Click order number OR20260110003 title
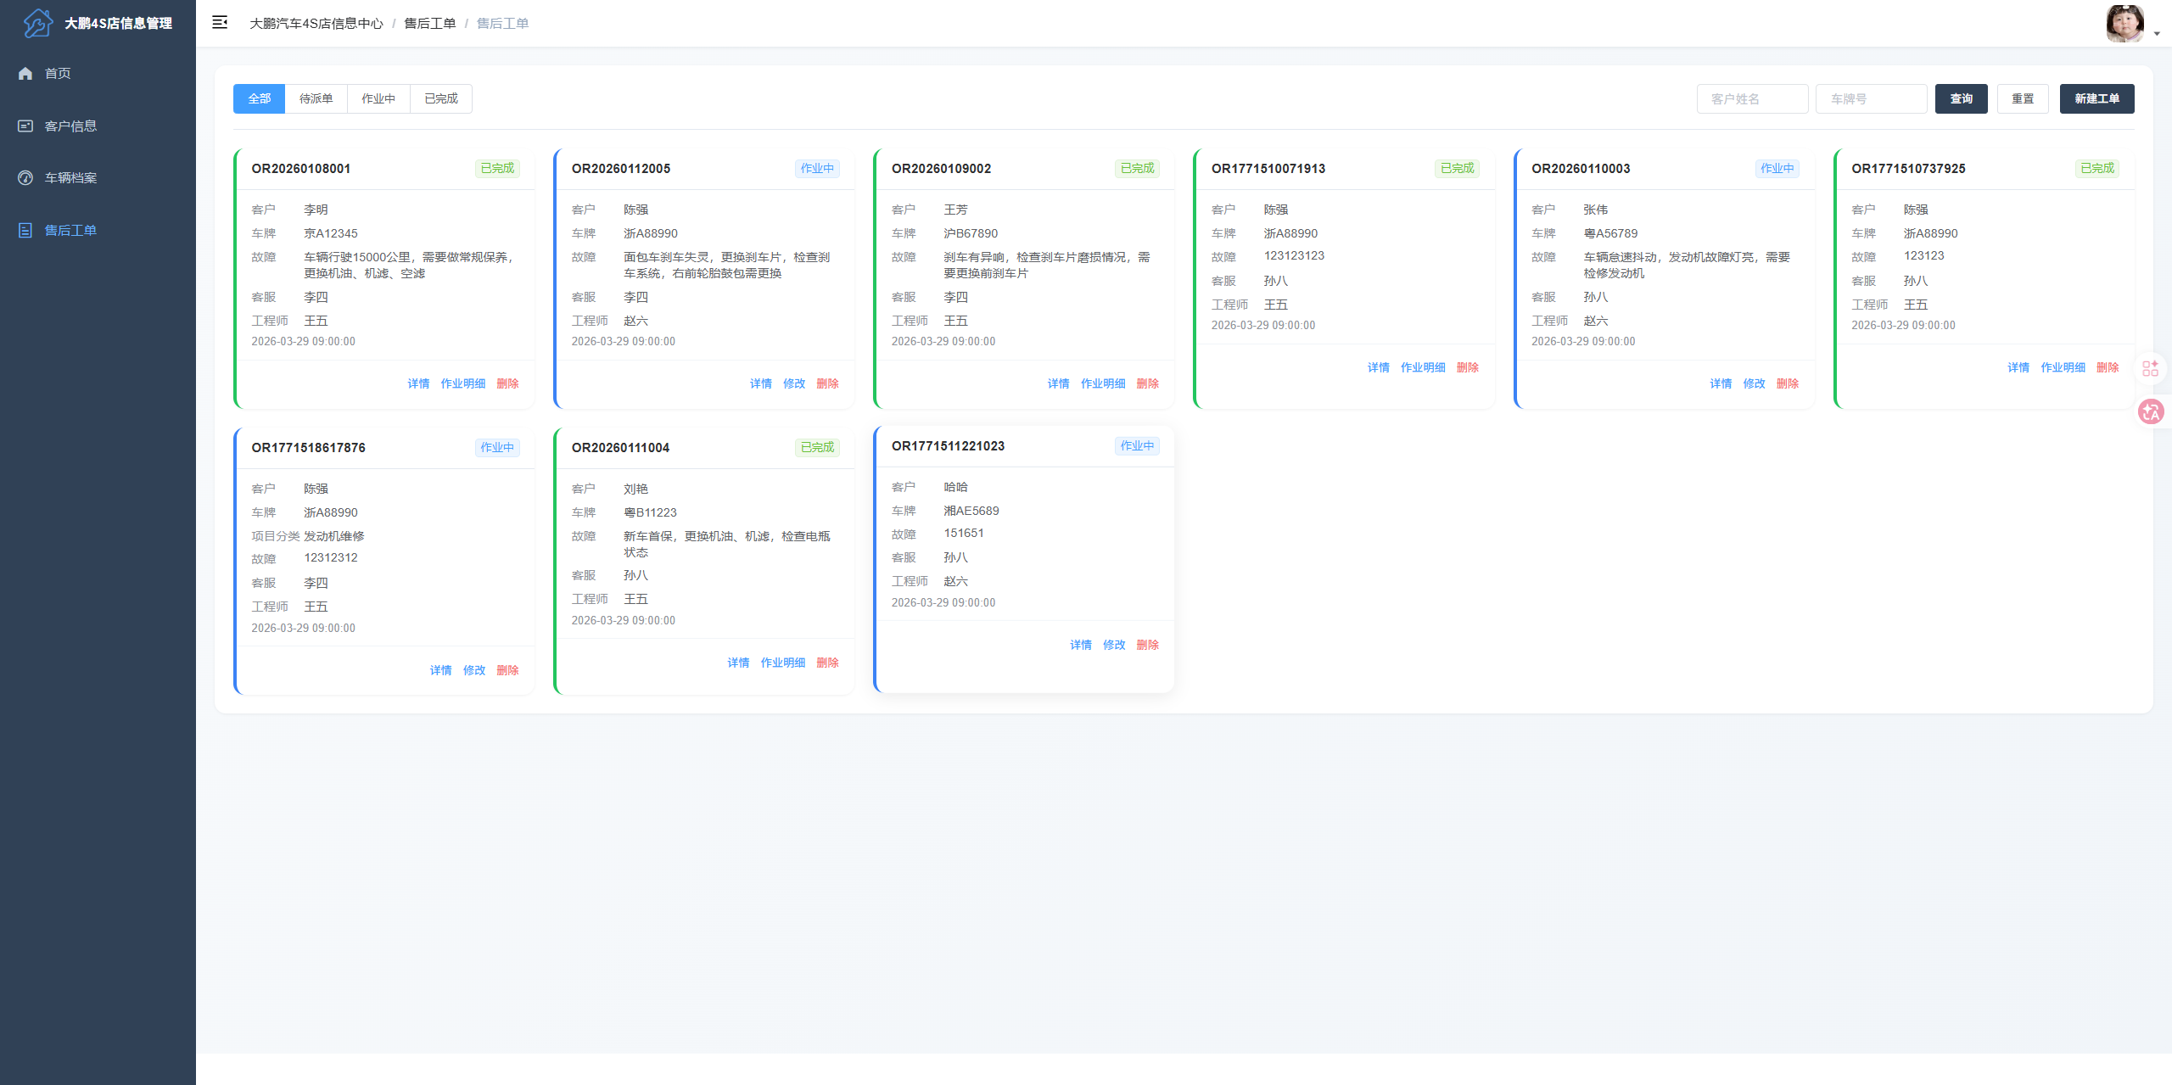This screenshot has width=2172, height=1085. (x=1581, y=169)
